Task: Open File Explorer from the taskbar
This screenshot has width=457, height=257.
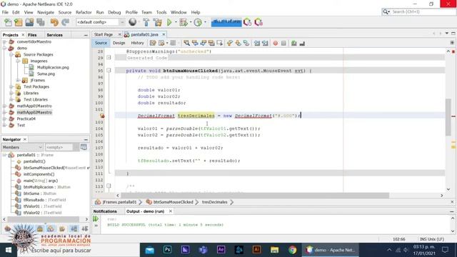Action: 274,250
